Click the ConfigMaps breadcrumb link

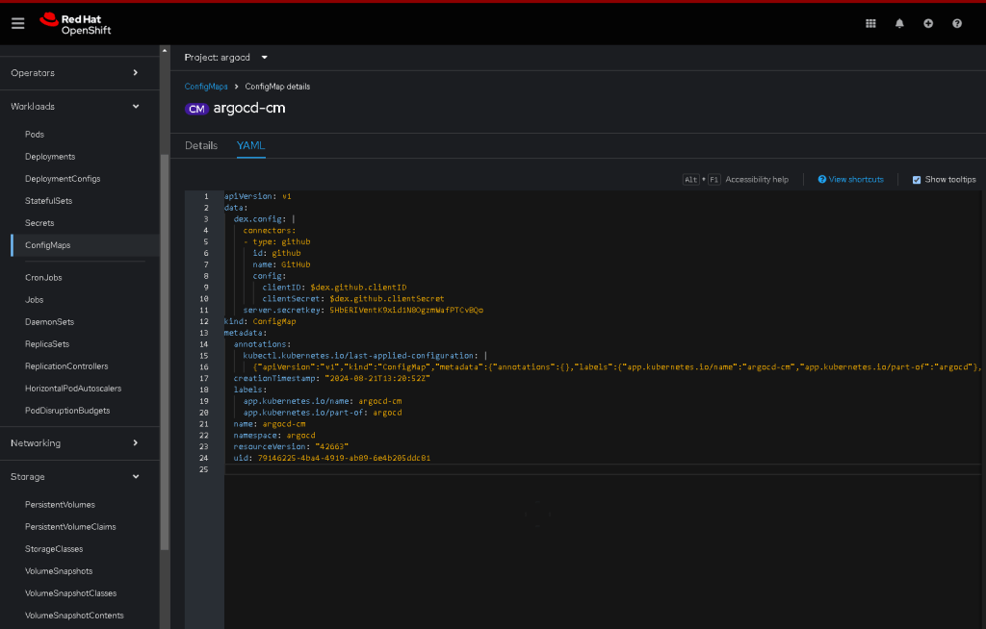pyautogui.click(x=206, y=87)
